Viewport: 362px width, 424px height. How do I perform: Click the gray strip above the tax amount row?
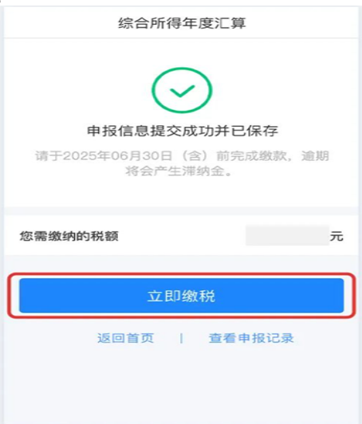[181, 211]
